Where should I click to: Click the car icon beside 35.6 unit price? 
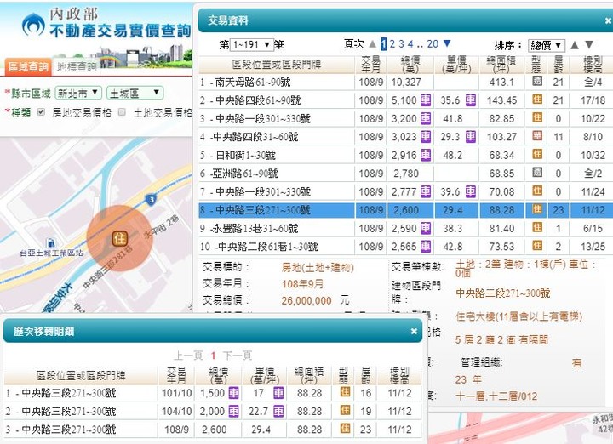pos(471,100)
